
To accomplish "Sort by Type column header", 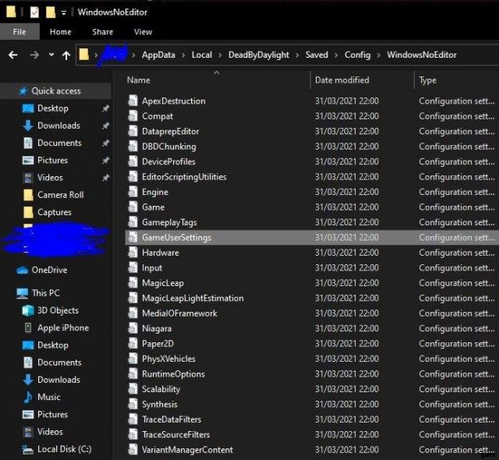I will 428,80.
